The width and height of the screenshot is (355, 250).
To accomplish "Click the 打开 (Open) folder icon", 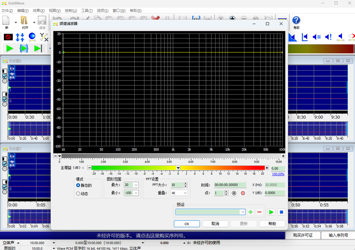I will tap(24, 20).
